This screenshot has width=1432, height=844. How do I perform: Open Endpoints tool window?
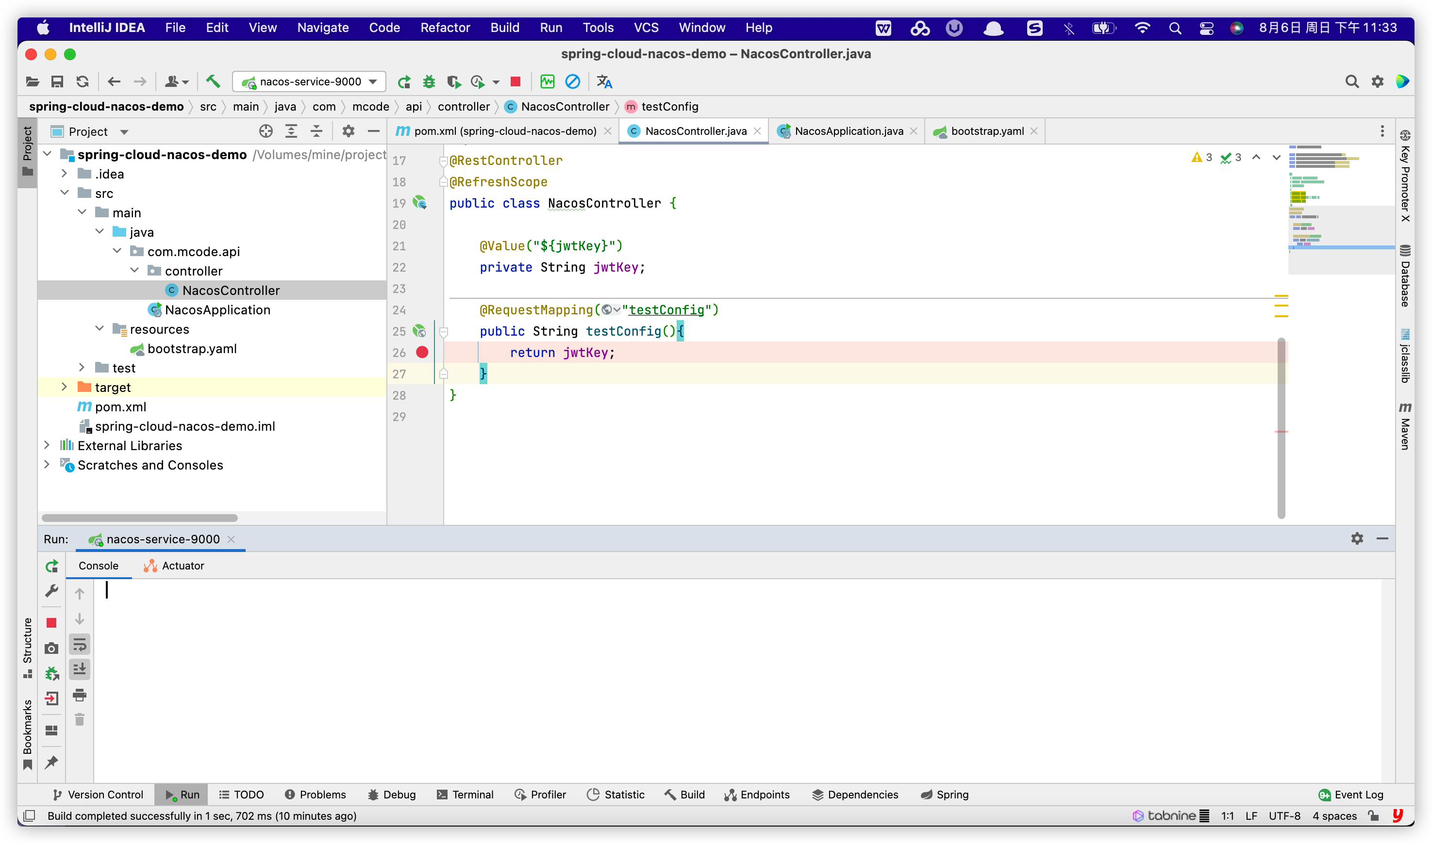pyautogui.click(x=757, y=795)
